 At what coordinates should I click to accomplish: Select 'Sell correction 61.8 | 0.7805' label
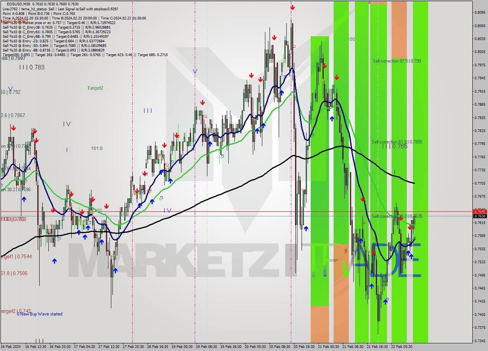397,142
